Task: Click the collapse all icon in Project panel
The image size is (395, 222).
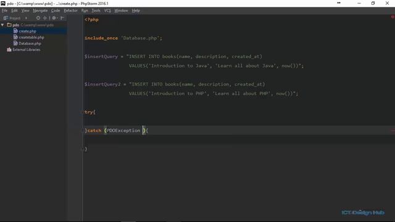Action: [45, 18]
